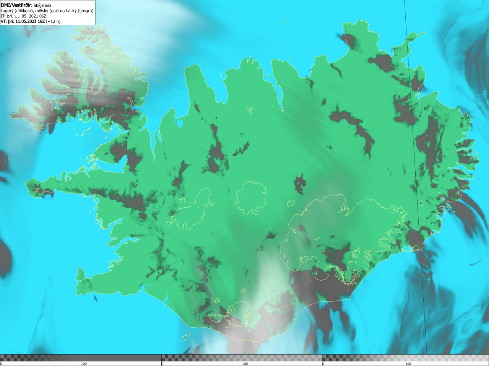Click the dark gray low-cloud color scale bar
The width and height of the screenshot is (489, 366).
click(x=81, y=358)
